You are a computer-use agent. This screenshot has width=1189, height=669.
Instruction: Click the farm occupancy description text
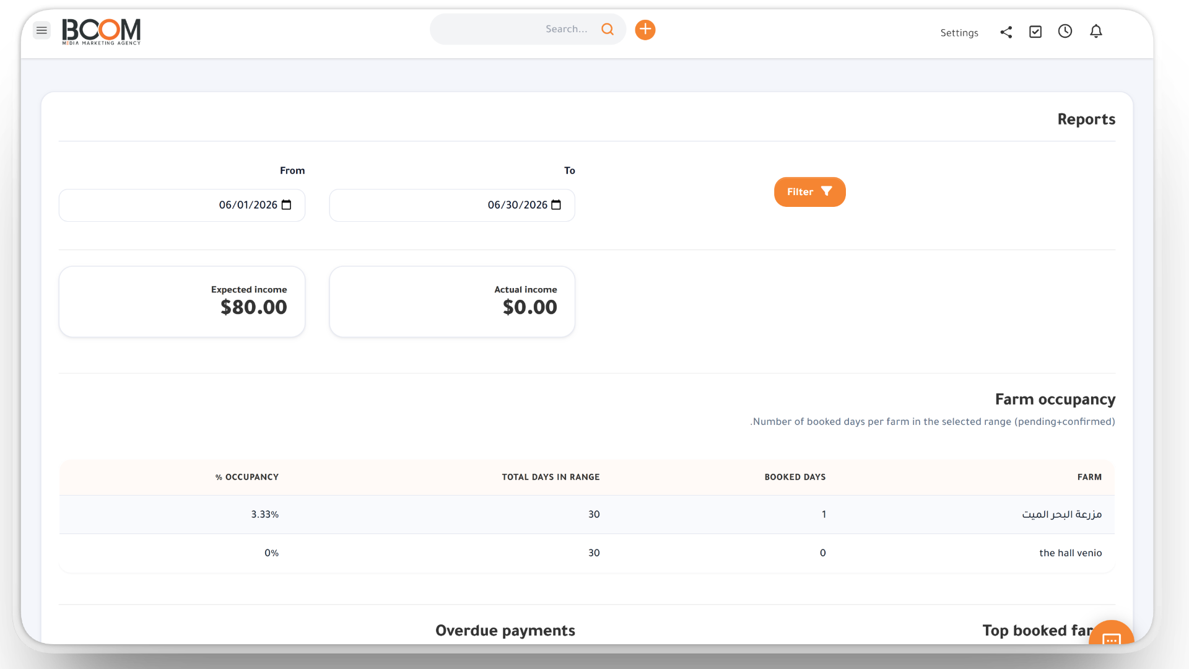933,422
